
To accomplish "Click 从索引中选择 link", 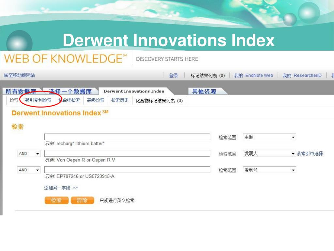I will click(310, 154).
